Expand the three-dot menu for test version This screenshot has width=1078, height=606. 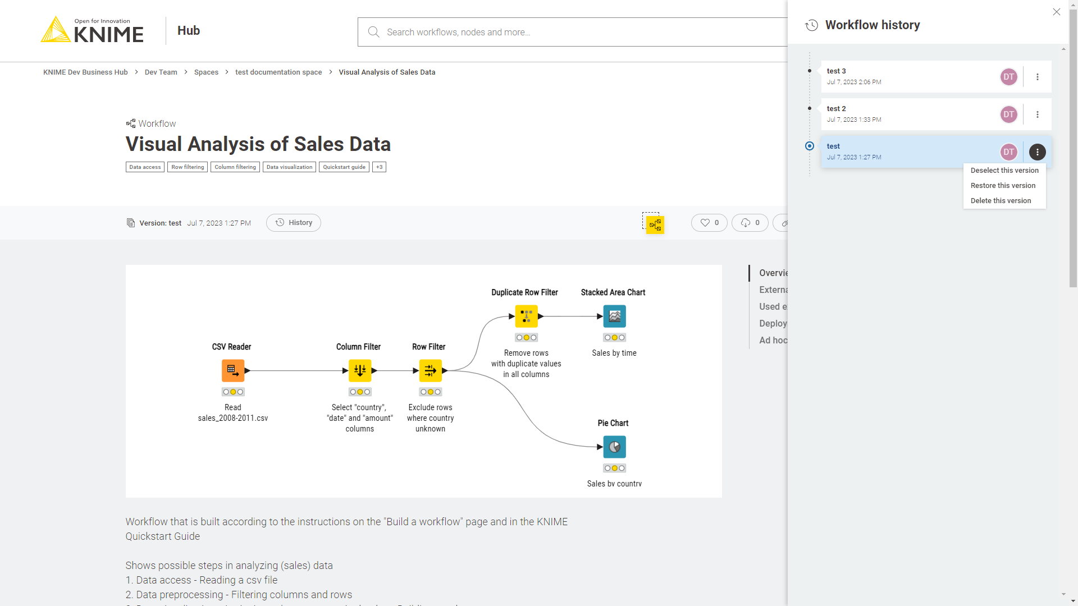[1037, 151]
